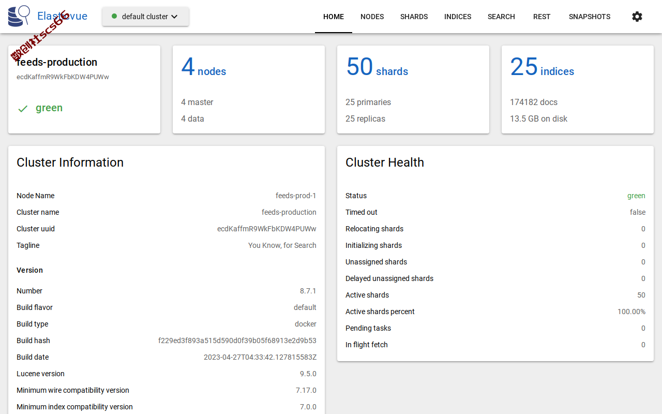The image size is (662, 414).
Task: Open the '25 indices' link
Action: click(542, 67)
